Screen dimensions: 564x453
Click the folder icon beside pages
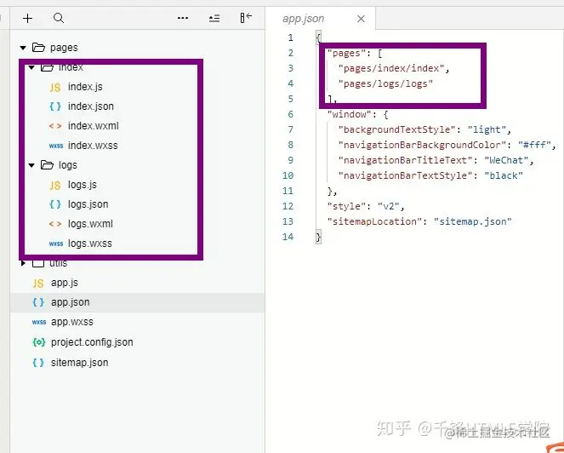click(38, 47)
